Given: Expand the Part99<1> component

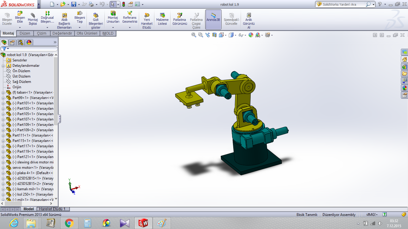Looking at the screenshot, I should [3, 98].
